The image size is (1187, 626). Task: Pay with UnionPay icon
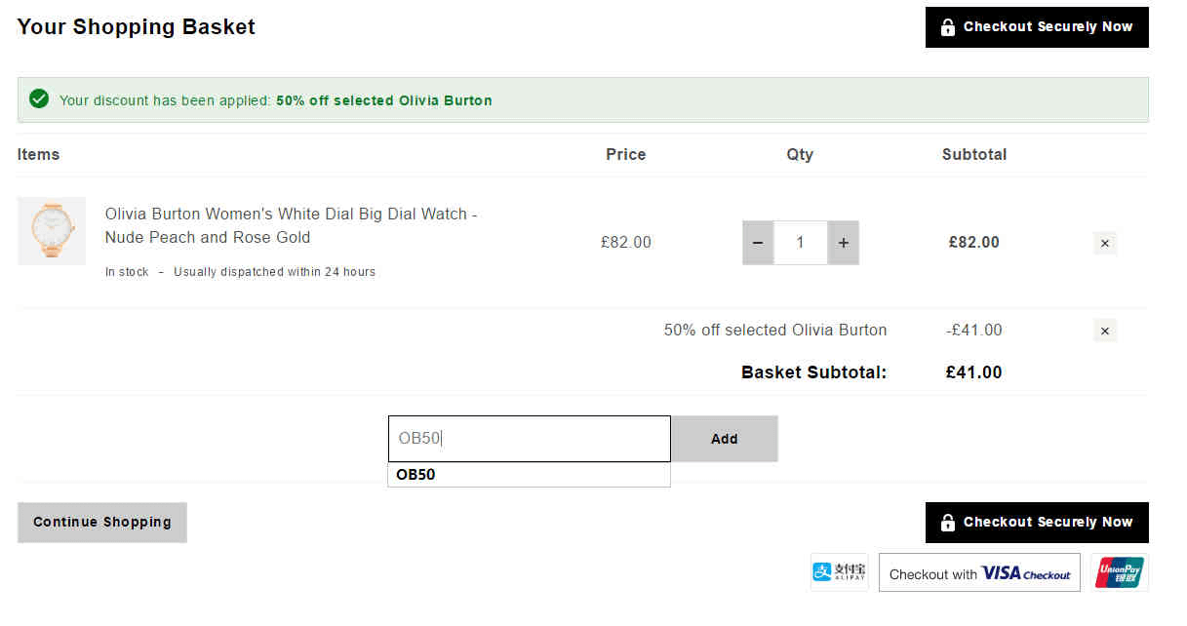[x=1120, y=572]
